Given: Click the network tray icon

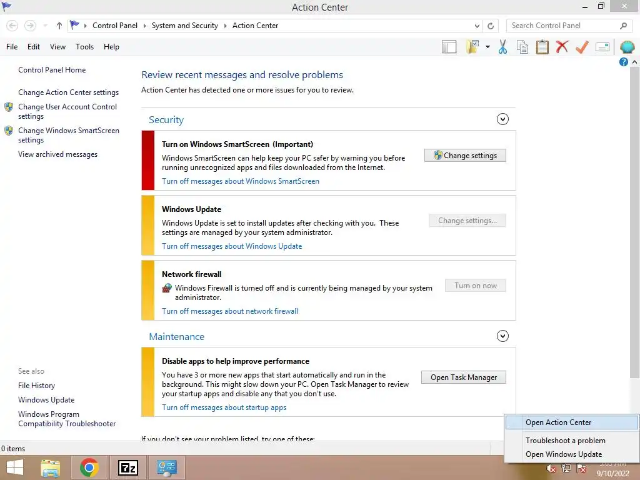Looking at the screenshot, I should click(x=566, y=468).
